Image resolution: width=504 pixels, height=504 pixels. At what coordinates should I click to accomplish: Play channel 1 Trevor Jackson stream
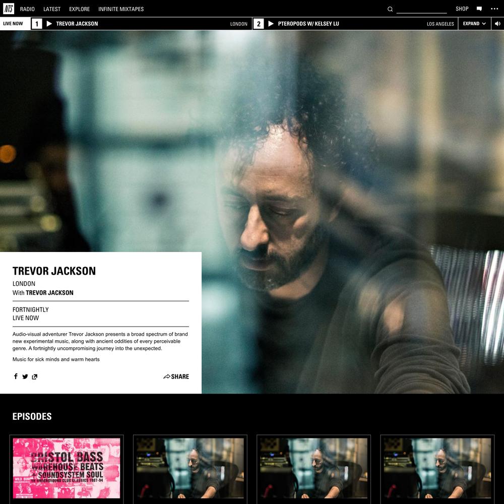pos(49,24)
